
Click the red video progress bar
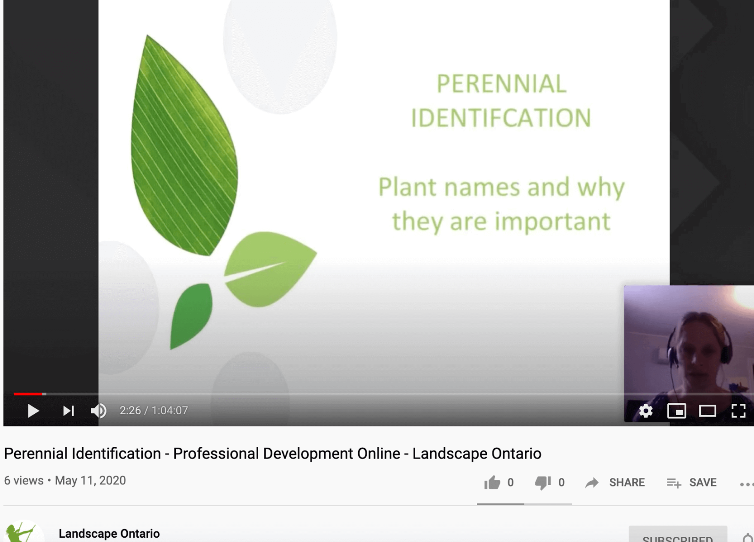(28, 394)
